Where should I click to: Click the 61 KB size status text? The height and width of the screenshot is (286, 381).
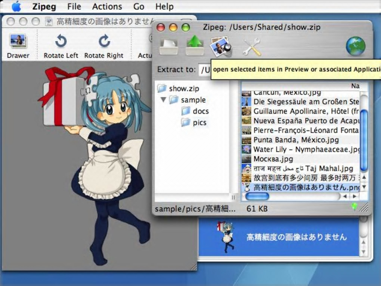pyautogui.click(x=257, y=209)
